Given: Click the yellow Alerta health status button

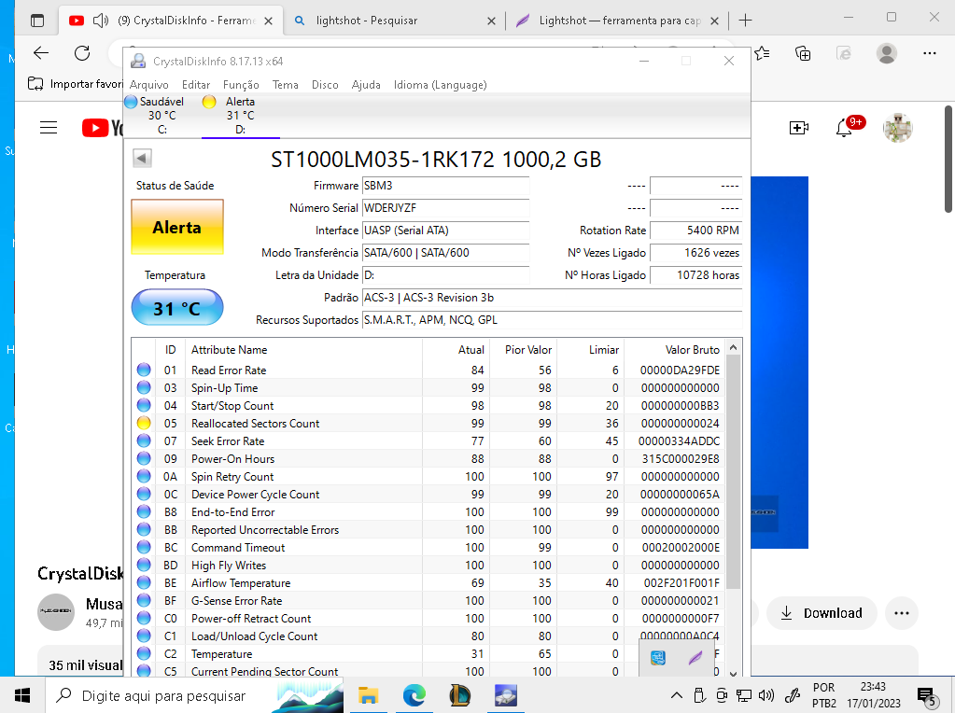Looking at the screenshot, I should tap(177, 227).
